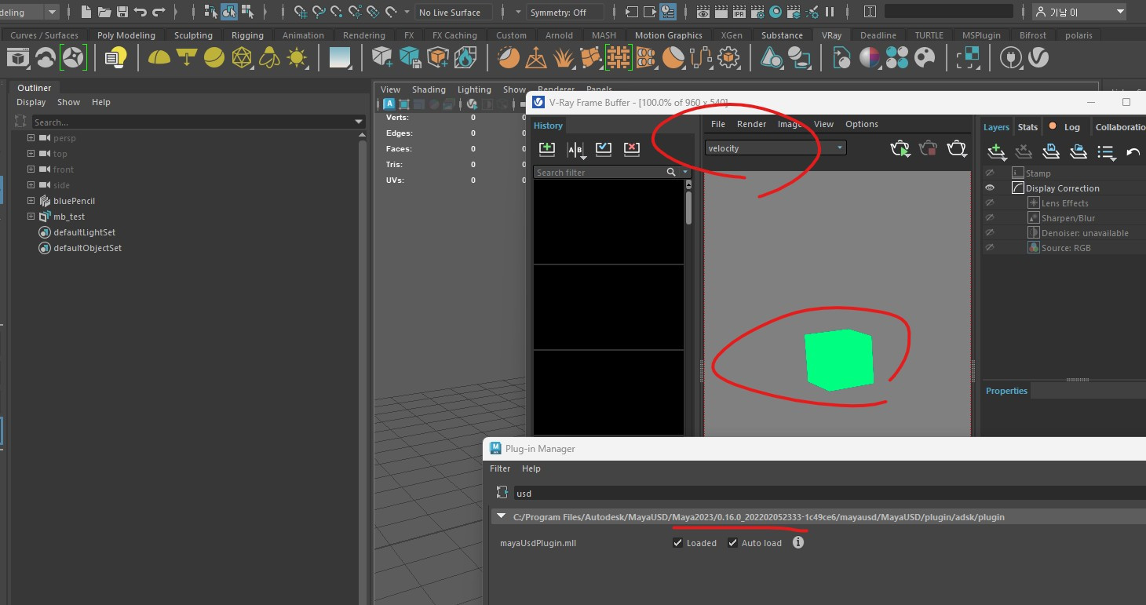This screenshot has width=1146, height=605.
Task: Open Render menu in V-Ray Frame Buffer
Action: 751,124
